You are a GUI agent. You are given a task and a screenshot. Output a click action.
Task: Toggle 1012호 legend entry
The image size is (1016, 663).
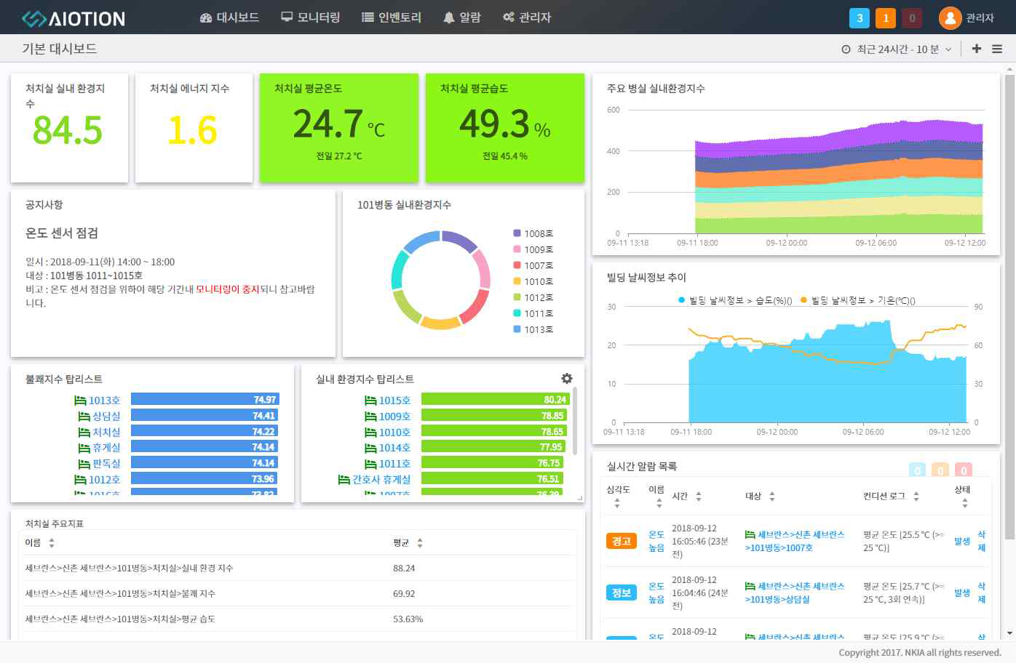(x=533, y=297)
